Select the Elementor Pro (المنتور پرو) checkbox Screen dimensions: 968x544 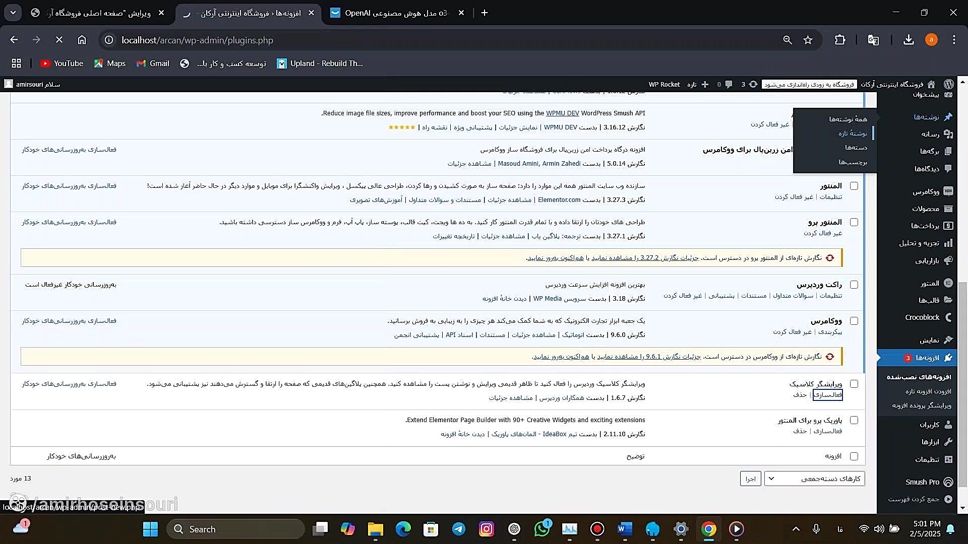854,222
